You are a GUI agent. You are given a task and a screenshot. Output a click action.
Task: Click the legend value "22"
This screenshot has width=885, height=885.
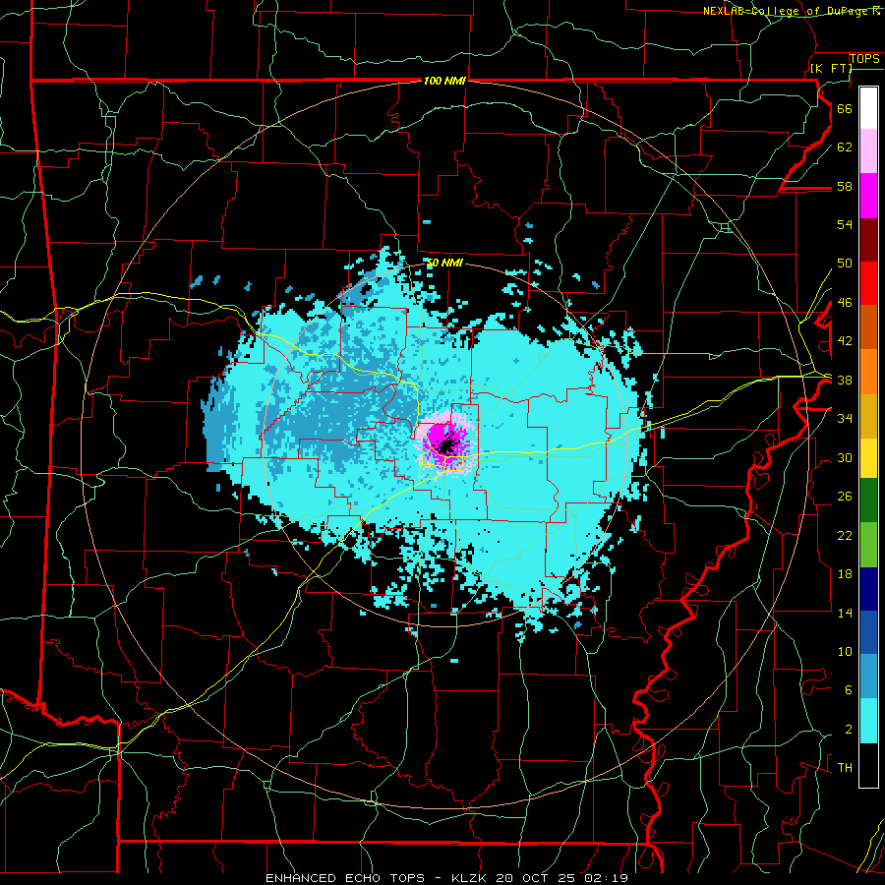click(x=845, y=535)
